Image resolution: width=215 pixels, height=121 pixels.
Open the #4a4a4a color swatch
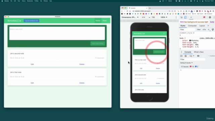[190, 41]
